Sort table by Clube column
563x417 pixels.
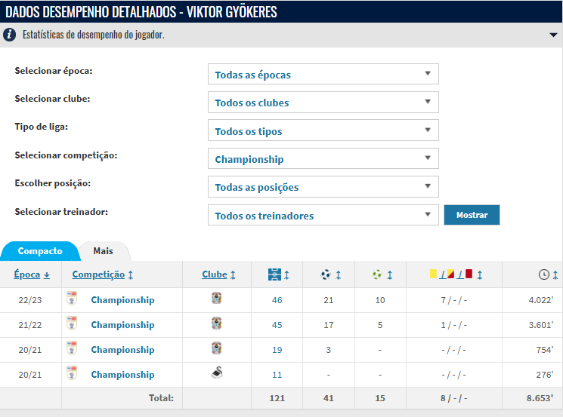(x=218, y=274)
